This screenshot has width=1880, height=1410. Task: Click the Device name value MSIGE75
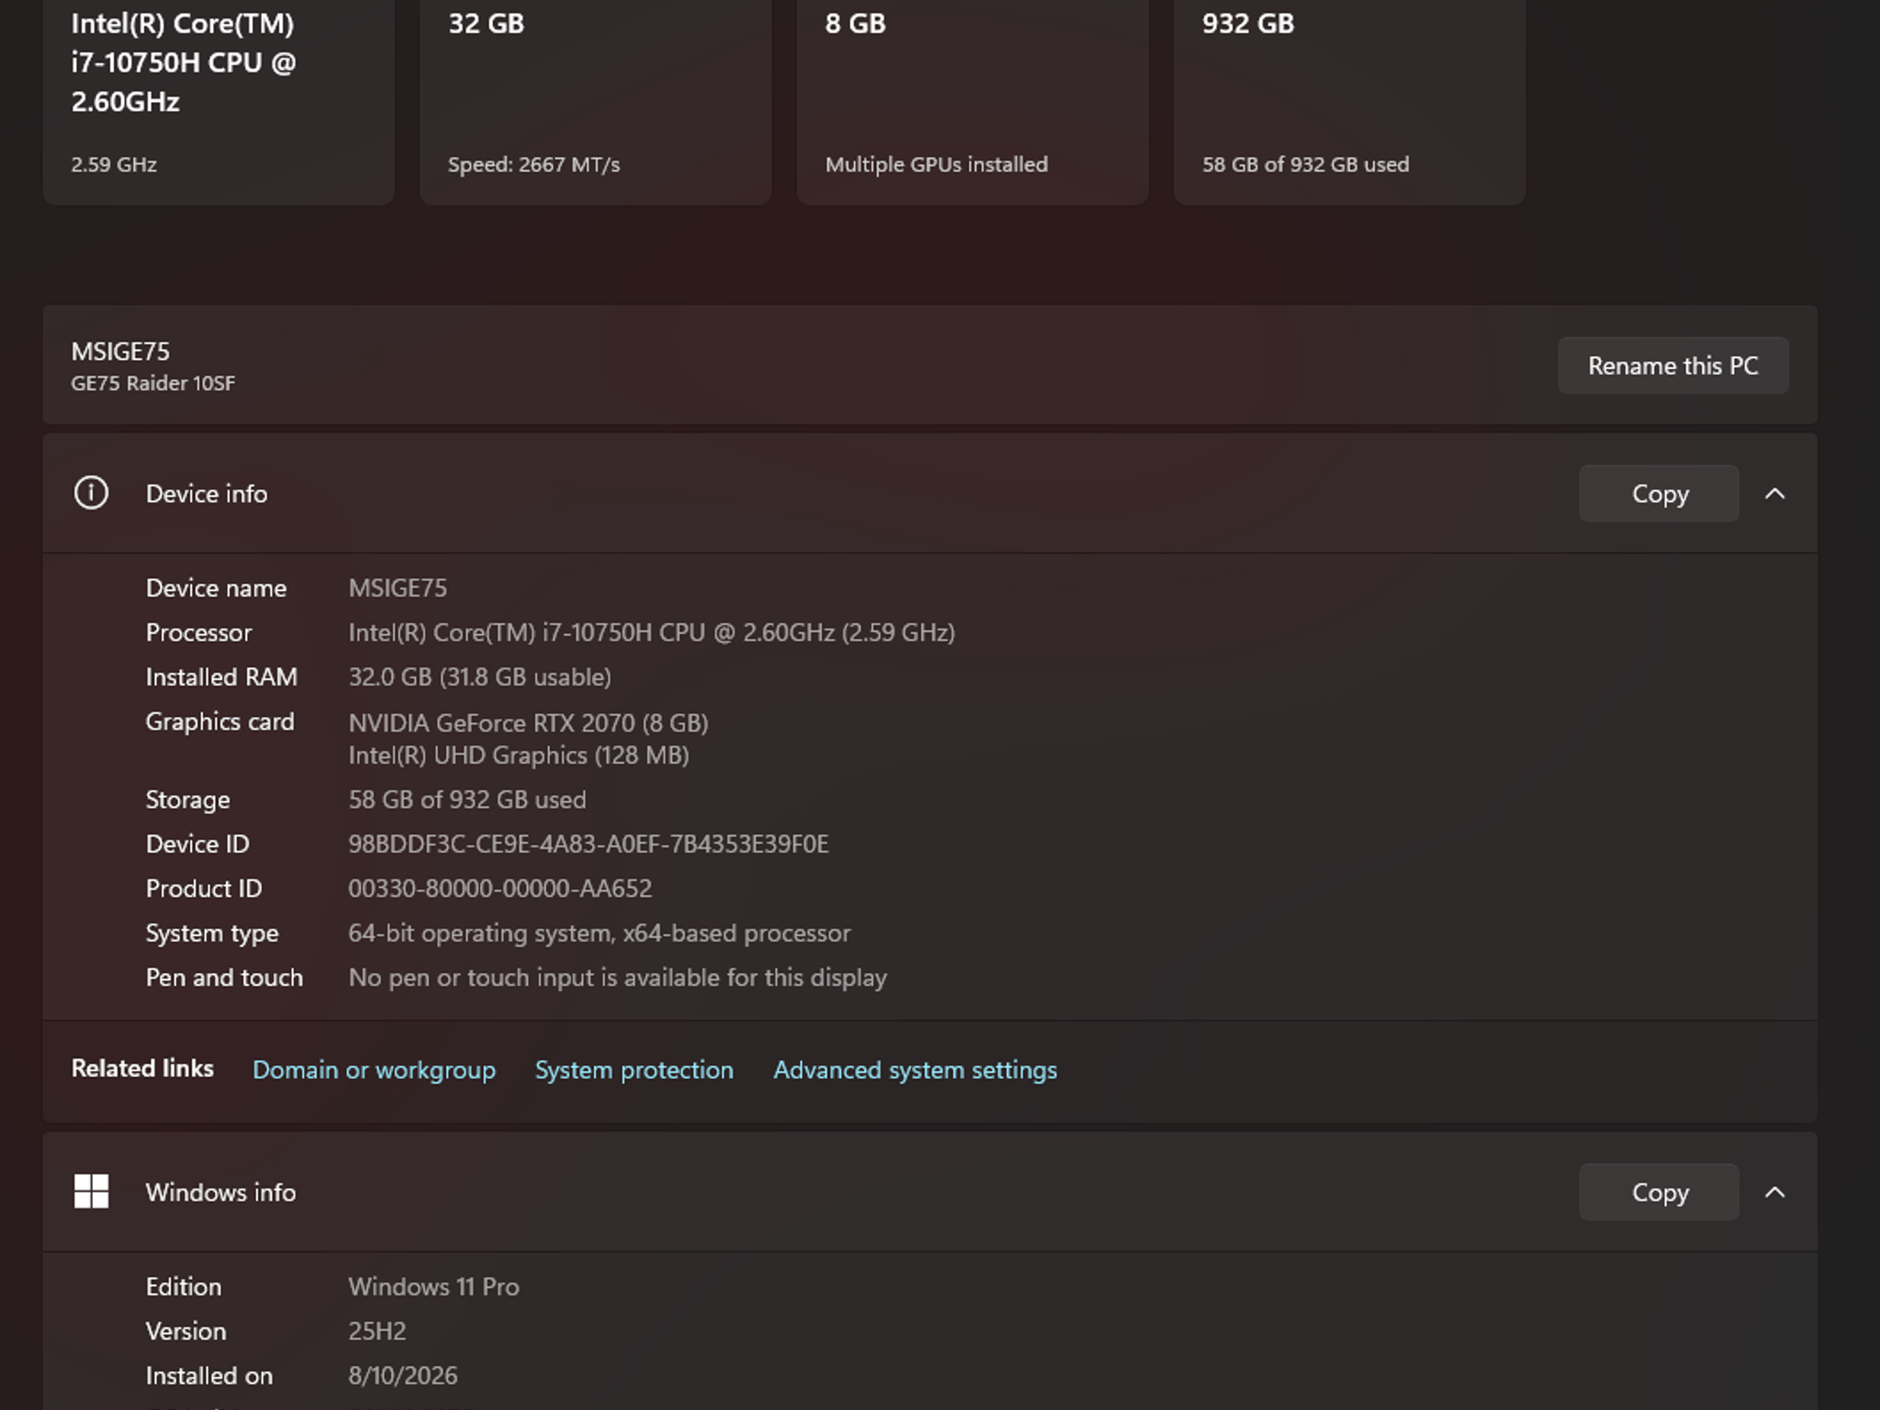point(397,588)
